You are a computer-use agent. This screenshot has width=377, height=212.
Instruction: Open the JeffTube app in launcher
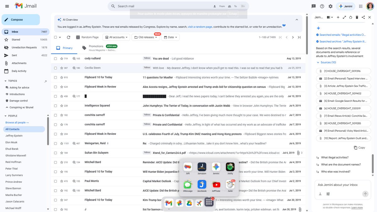tap(216, 184)
